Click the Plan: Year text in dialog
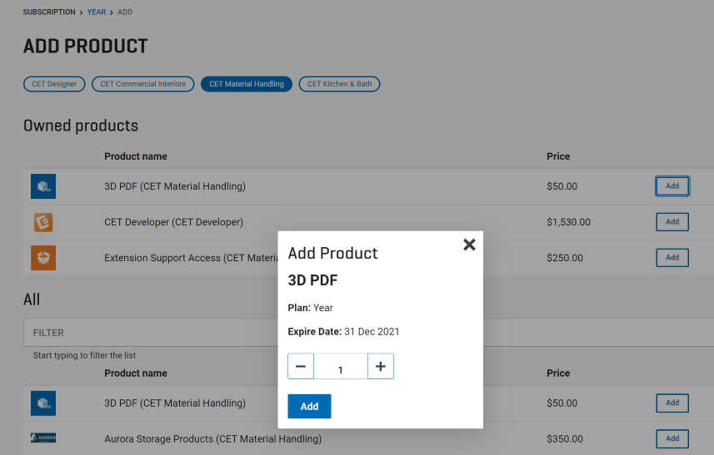Viewport: 714px width, 455px height. 310,308
